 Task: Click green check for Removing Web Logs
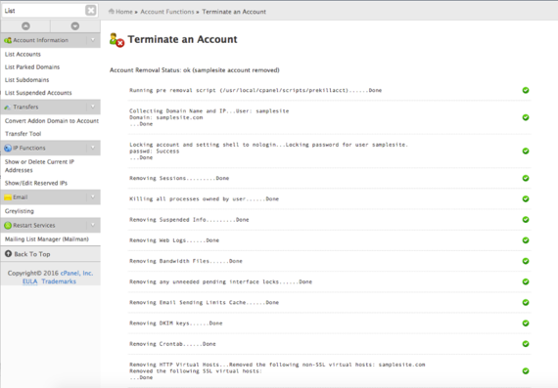tap(526, 240)
